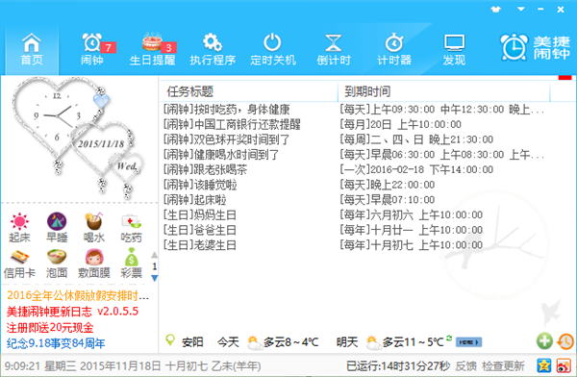Click the 反馈 feedback link
Viewport: 577px width, 377px height.
(465, 366)
